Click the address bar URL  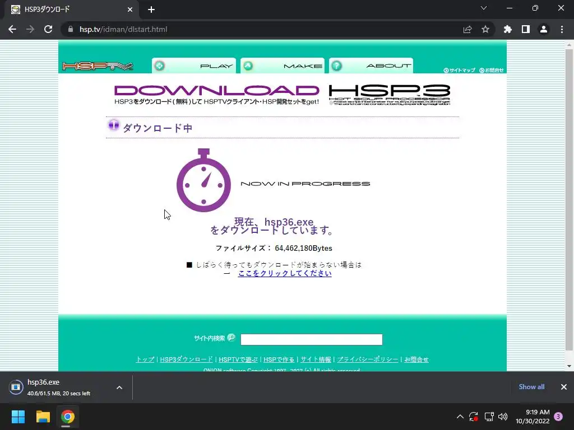[123, 29]
